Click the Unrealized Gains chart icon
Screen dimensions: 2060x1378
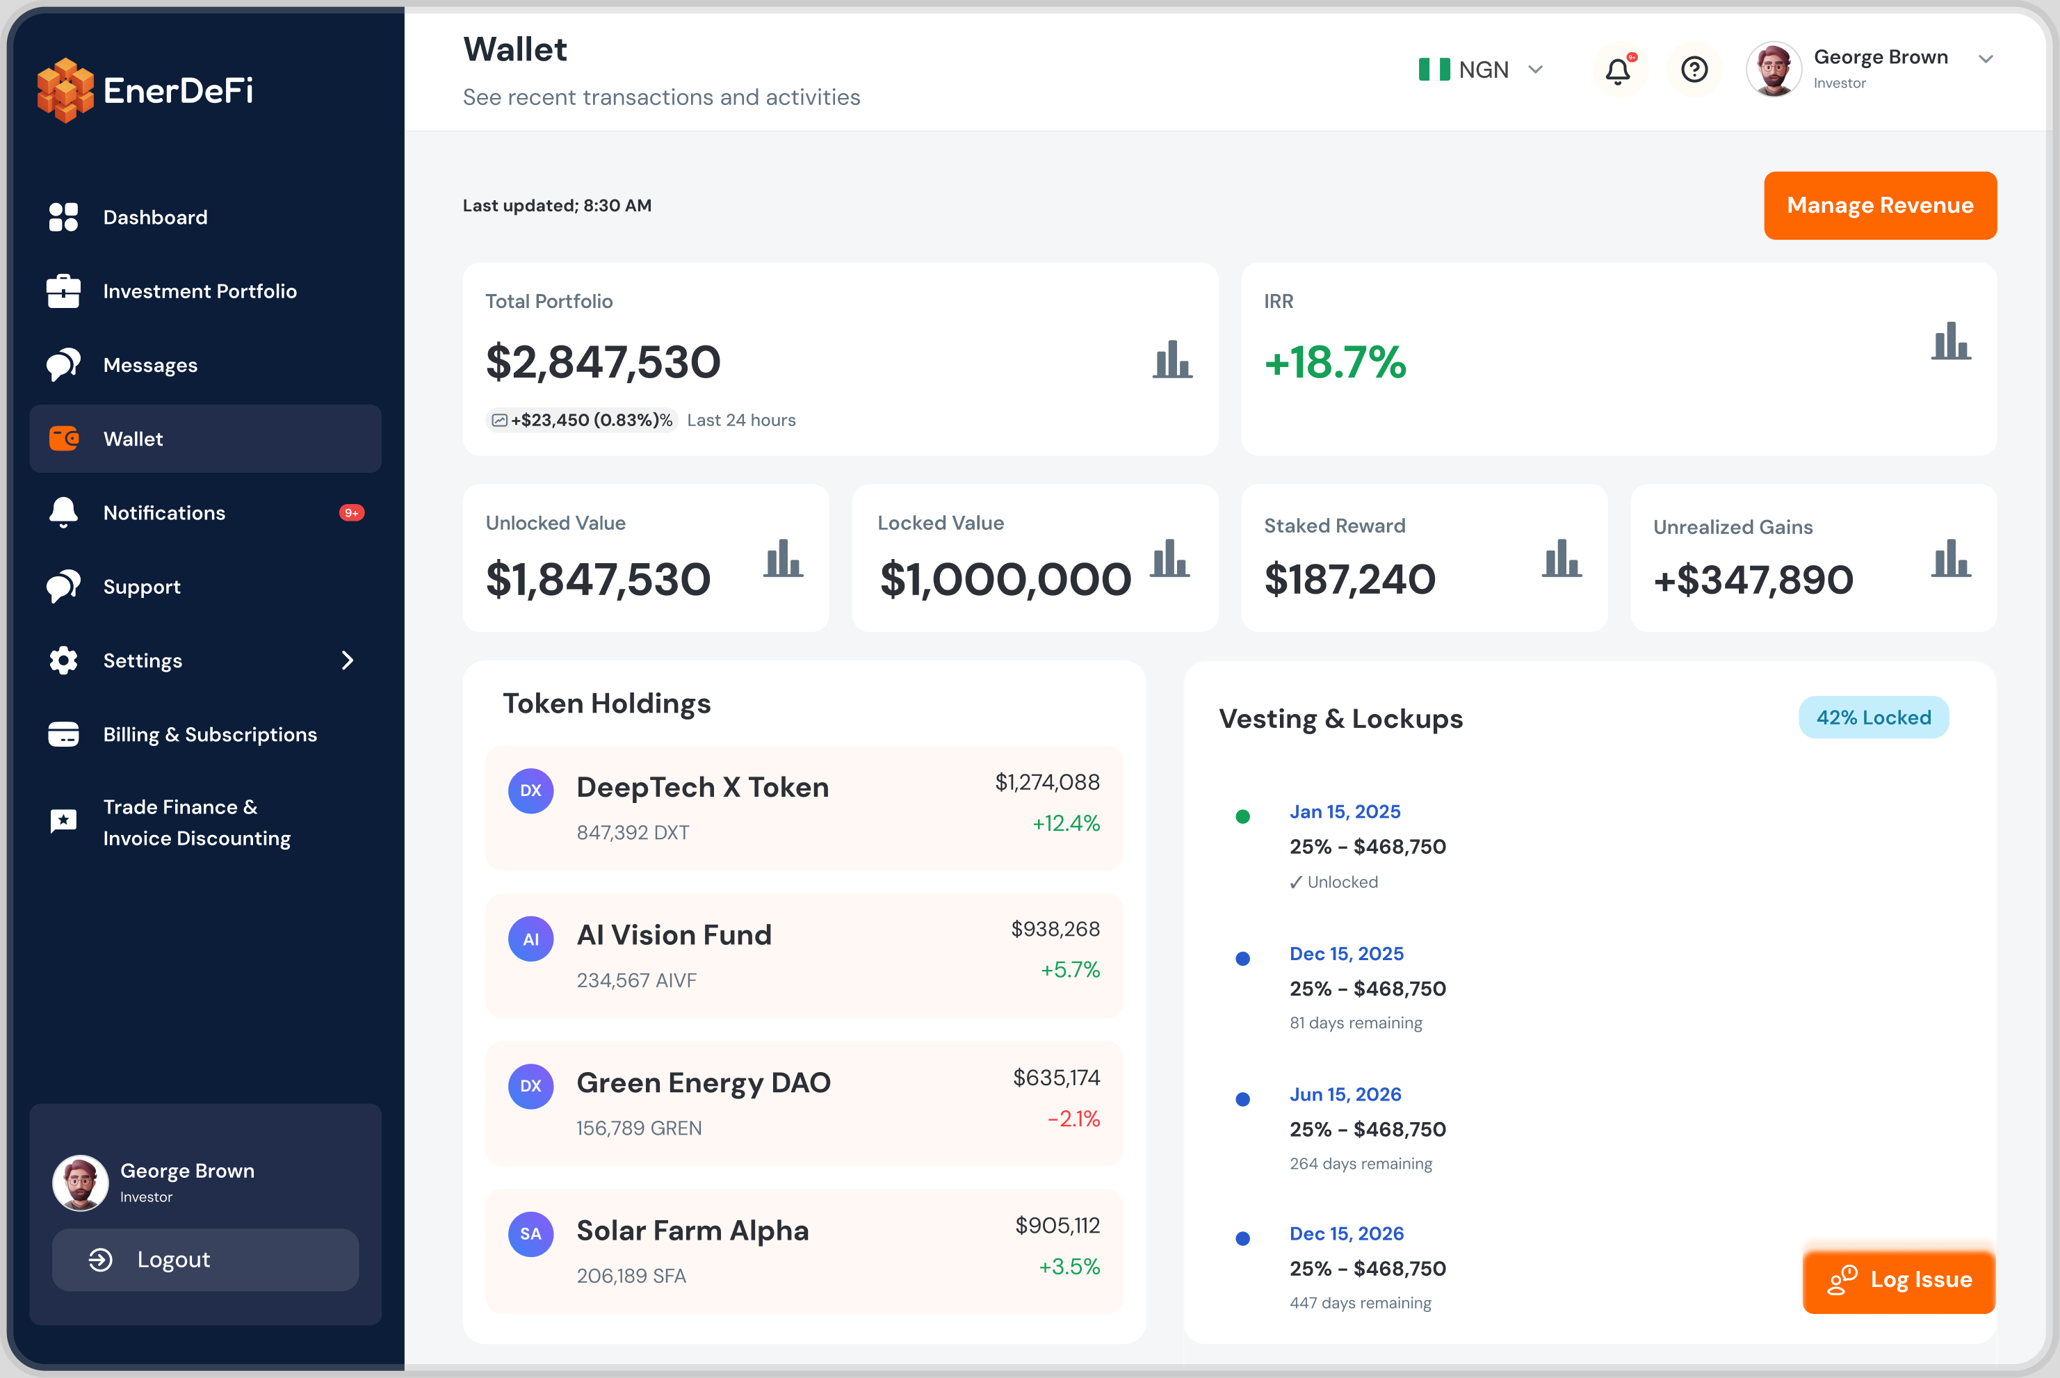pyautogui.click(x=1951, y=558)
